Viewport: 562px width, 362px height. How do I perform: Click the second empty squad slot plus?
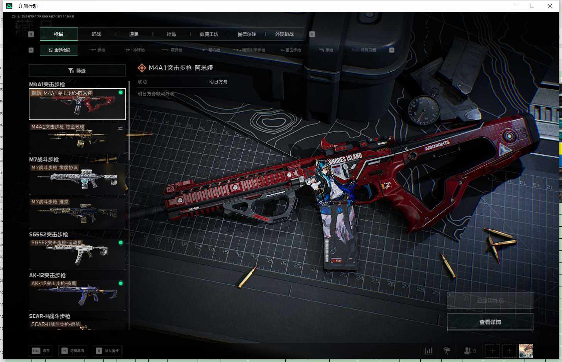509,351
